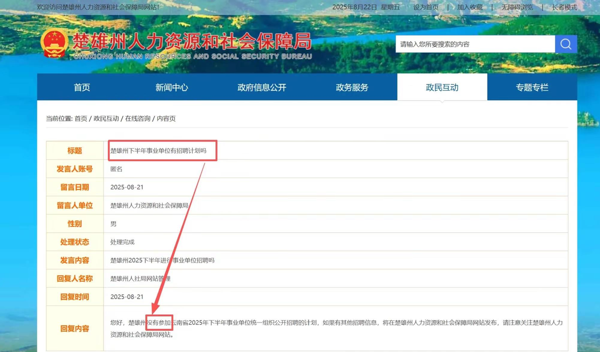Click the national emblem logo

54,44
